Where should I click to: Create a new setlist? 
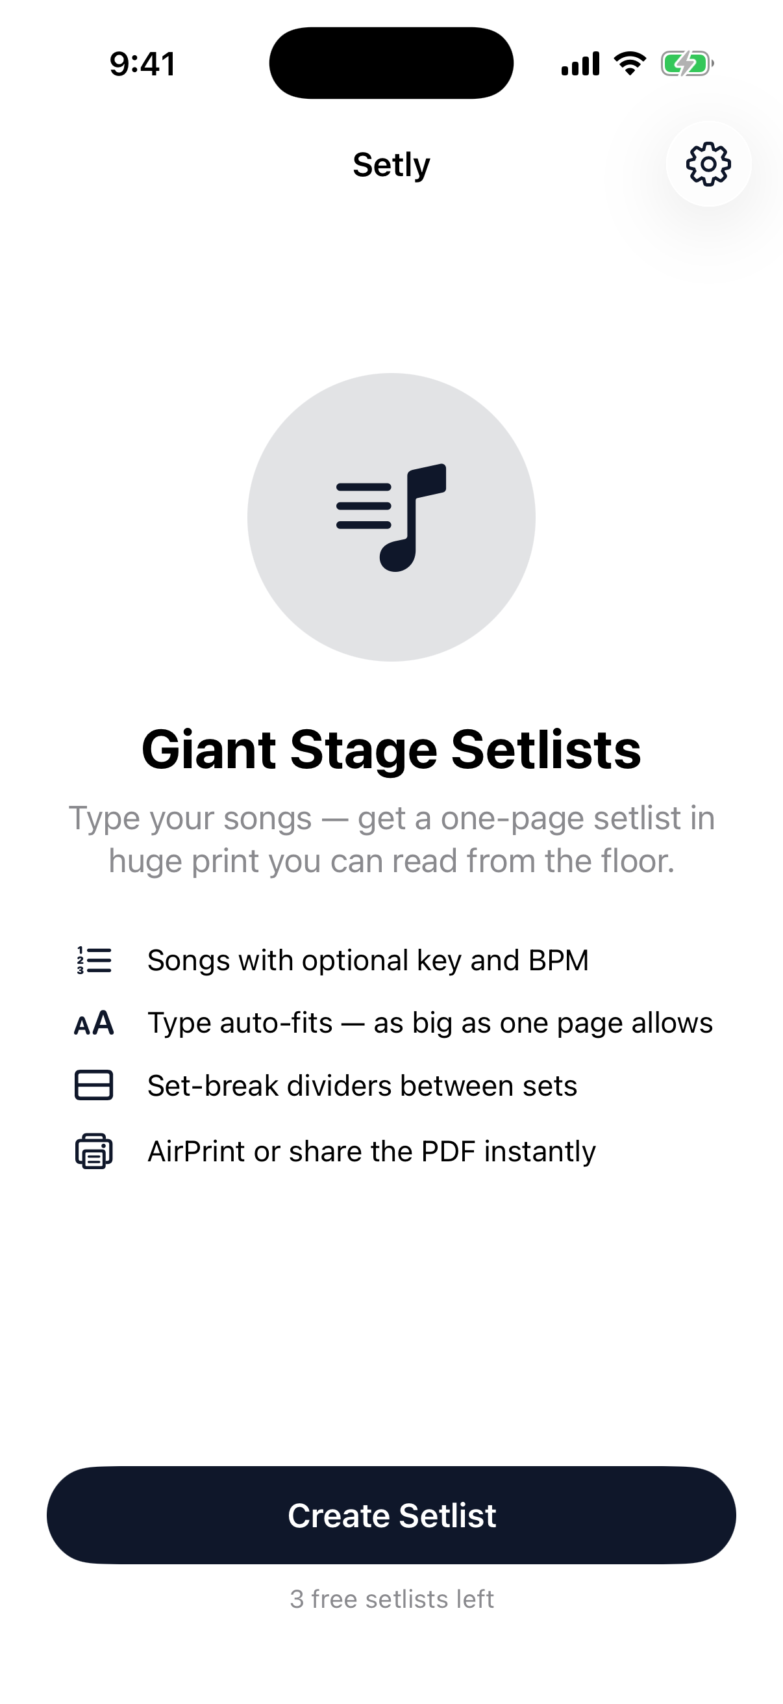(x=391, y=1516)
